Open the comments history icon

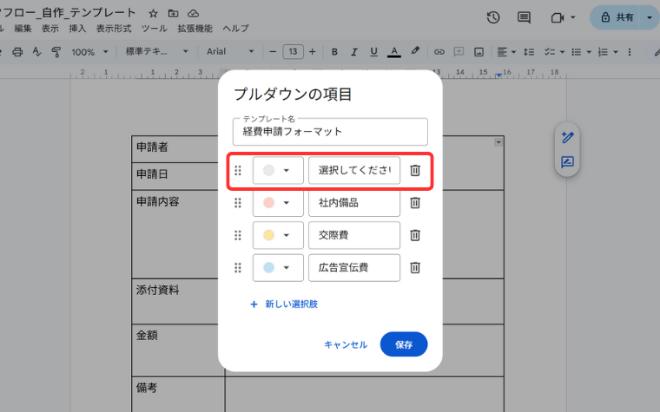[524, 17]
